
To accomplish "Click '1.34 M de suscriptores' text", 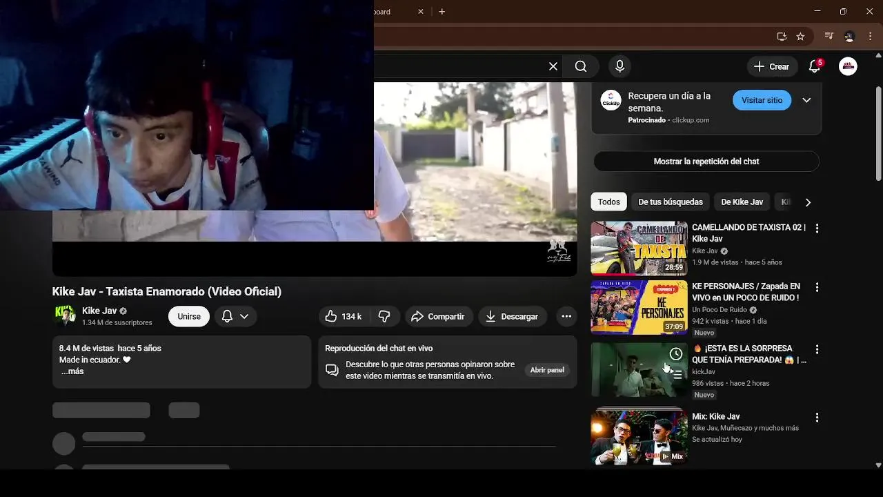I will coord(117,323).
